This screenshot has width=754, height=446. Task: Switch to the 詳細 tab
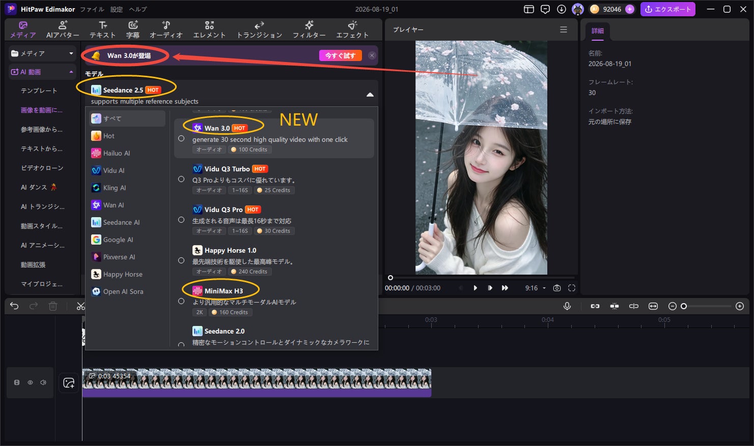pyautogui.click(x=598, y=31)
